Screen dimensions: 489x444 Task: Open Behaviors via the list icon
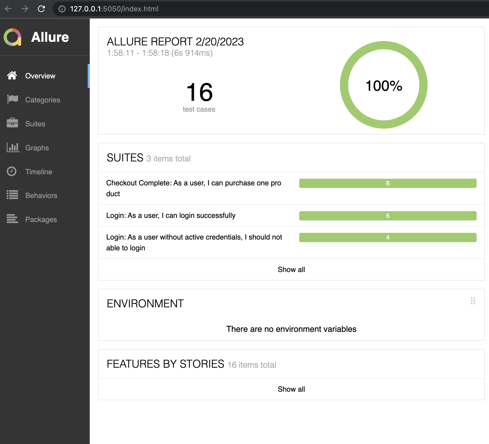pyautogui.click(x=12, y=195)
